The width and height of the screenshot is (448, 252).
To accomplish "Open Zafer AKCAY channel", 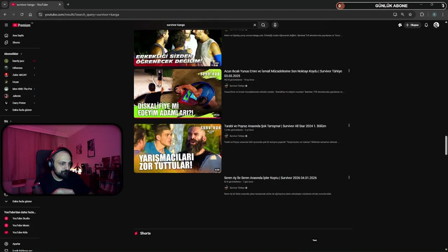I will click(20, 75).
